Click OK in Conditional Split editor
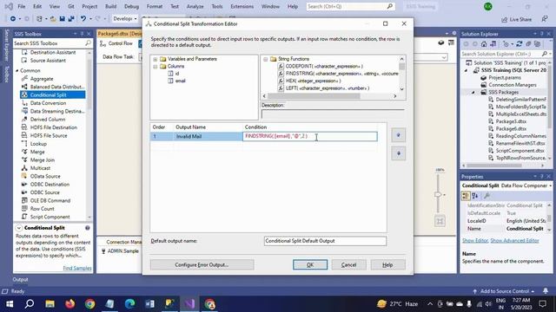Viewport: 556px width, 312px height. 310,264
